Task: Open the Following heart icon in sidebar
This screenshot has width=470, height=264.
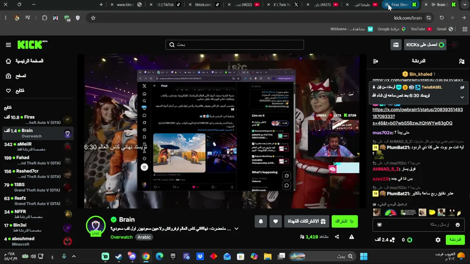Action: coord(8,91)
